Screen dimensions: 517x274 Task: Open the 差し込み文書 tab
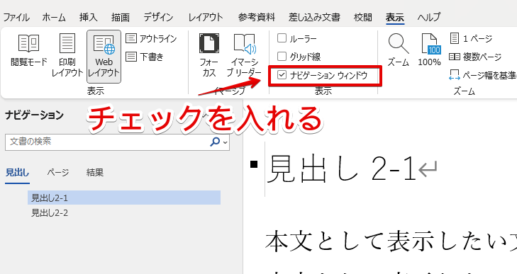314,17
